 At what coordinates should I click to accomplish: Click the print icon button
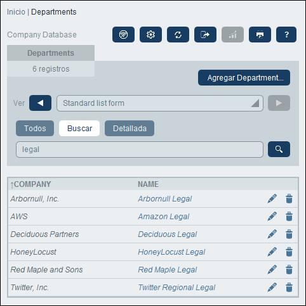pos(260,34)
